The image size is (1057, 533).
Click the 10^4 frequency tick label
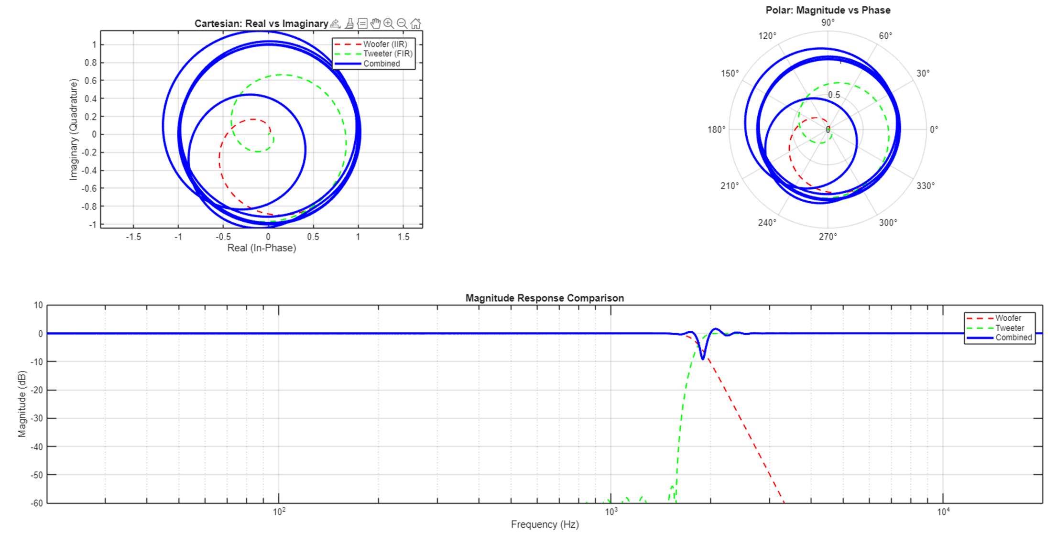pos(943,511)
